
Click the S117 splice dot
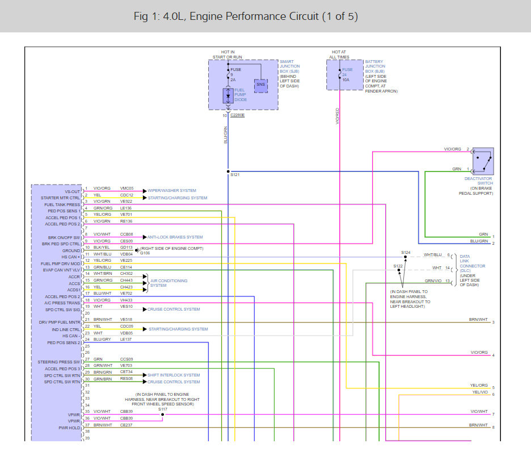(x=163, y=415)
